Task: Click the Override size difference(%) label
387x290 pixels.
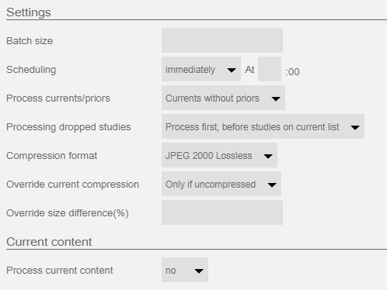Action: (68, 213)
